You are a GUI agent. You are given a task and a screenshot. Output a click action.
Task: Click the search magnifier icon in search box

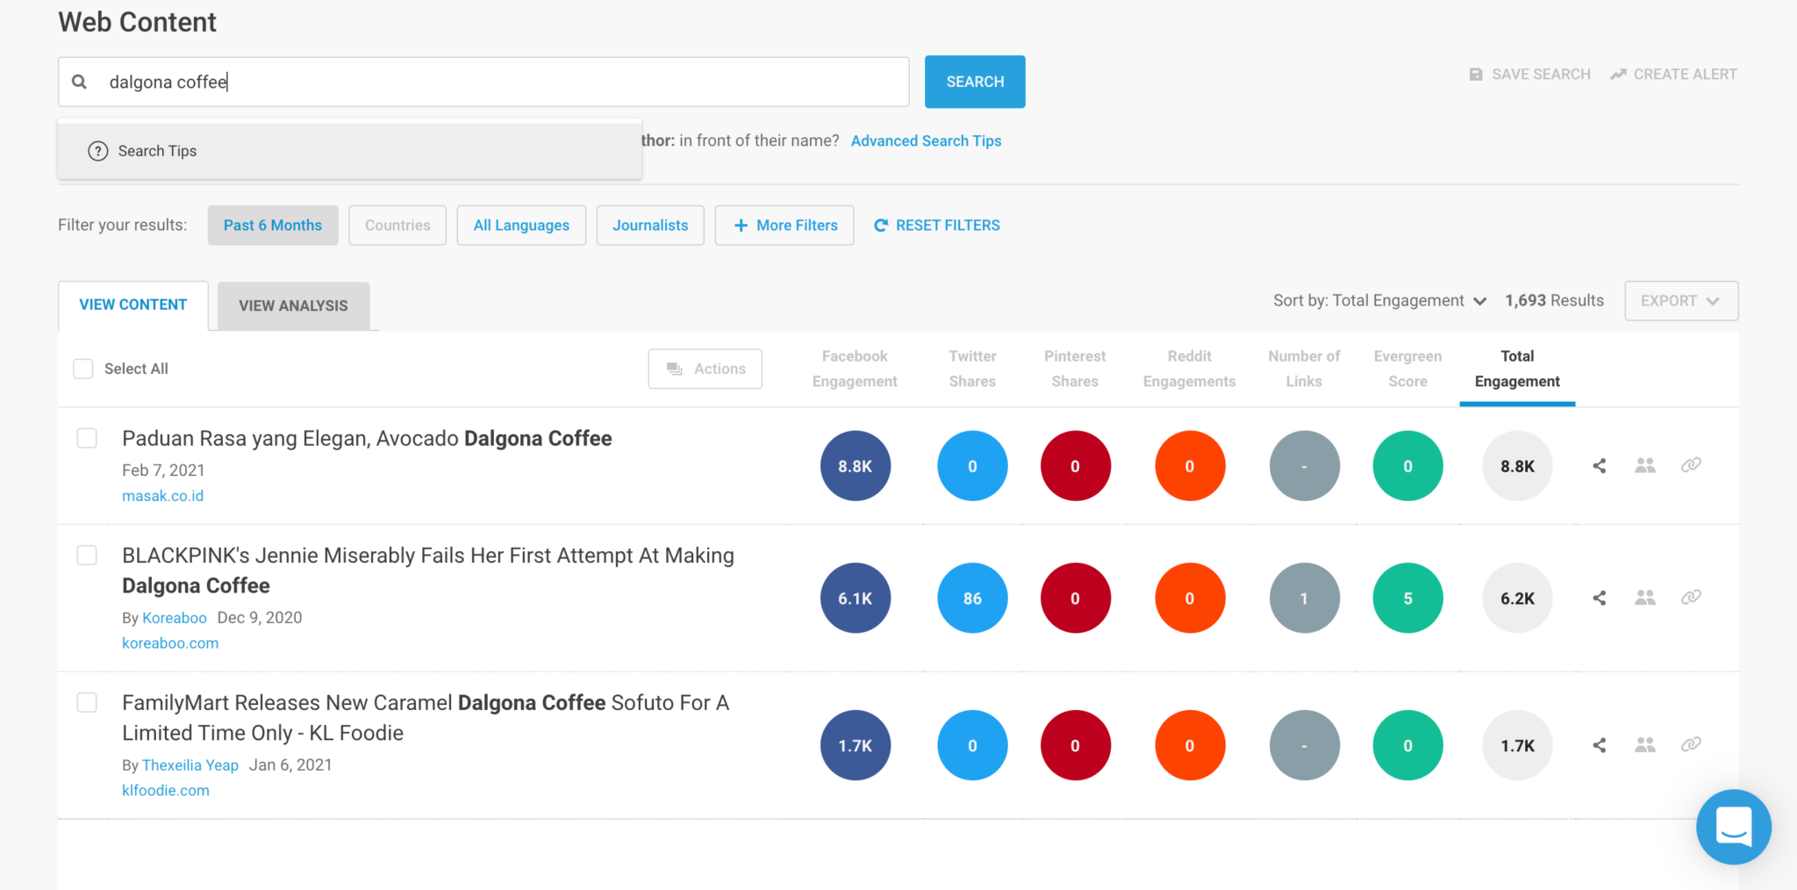(x=79, y=82)
